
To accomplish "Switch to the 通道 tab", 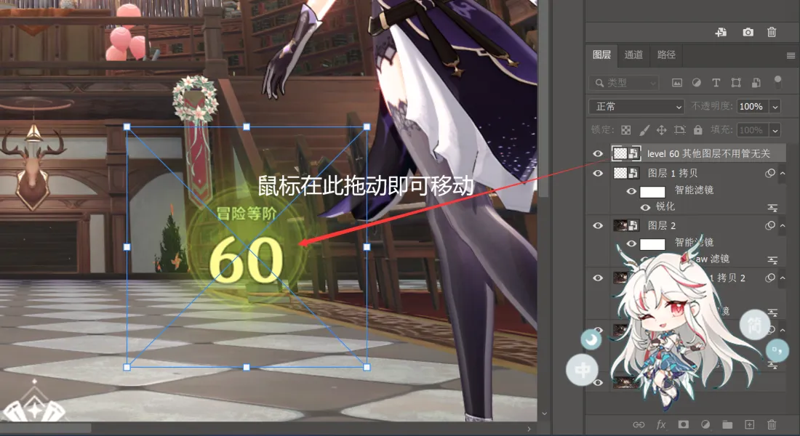I will click(633, 54).
